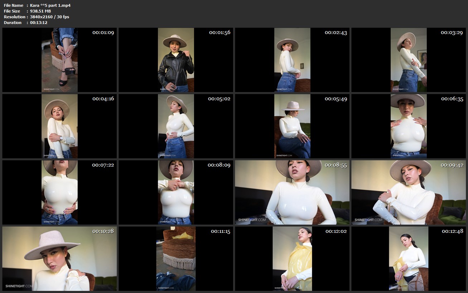
Task: Click SHINETIGHT.COM watermark in 00:08:55 frame
Action: (252, 220)
